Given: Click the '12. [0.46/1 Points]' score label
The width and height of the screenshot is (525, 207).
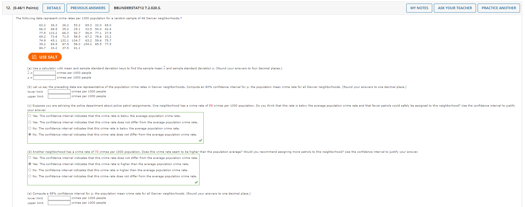Looking at the screenshot, I should click(22, 8).
